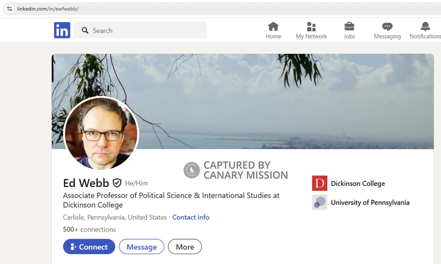Click the Dickinson College red logo
The height and width of the screenshot is (264, 441).
(320, 183)
